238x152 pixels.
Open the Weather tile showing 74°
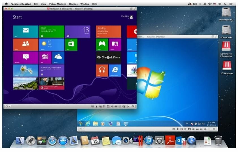(x=52, y=45)
